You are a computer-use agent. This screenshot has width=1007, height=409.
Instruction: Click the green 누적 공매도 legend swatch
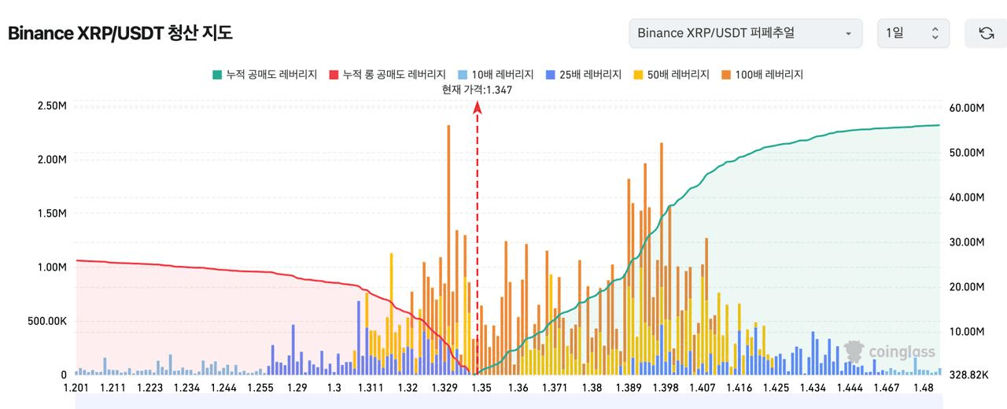point(217,75)
